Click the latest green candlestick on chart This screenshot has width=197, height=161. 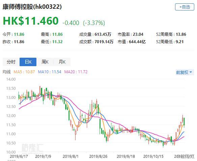coord(184,122)
